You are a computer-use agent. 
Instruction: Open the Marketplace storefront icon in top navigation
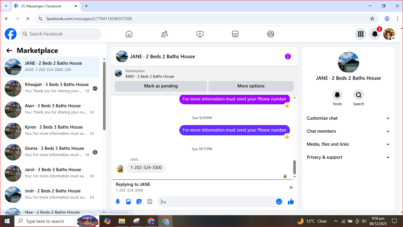point(235,34)
